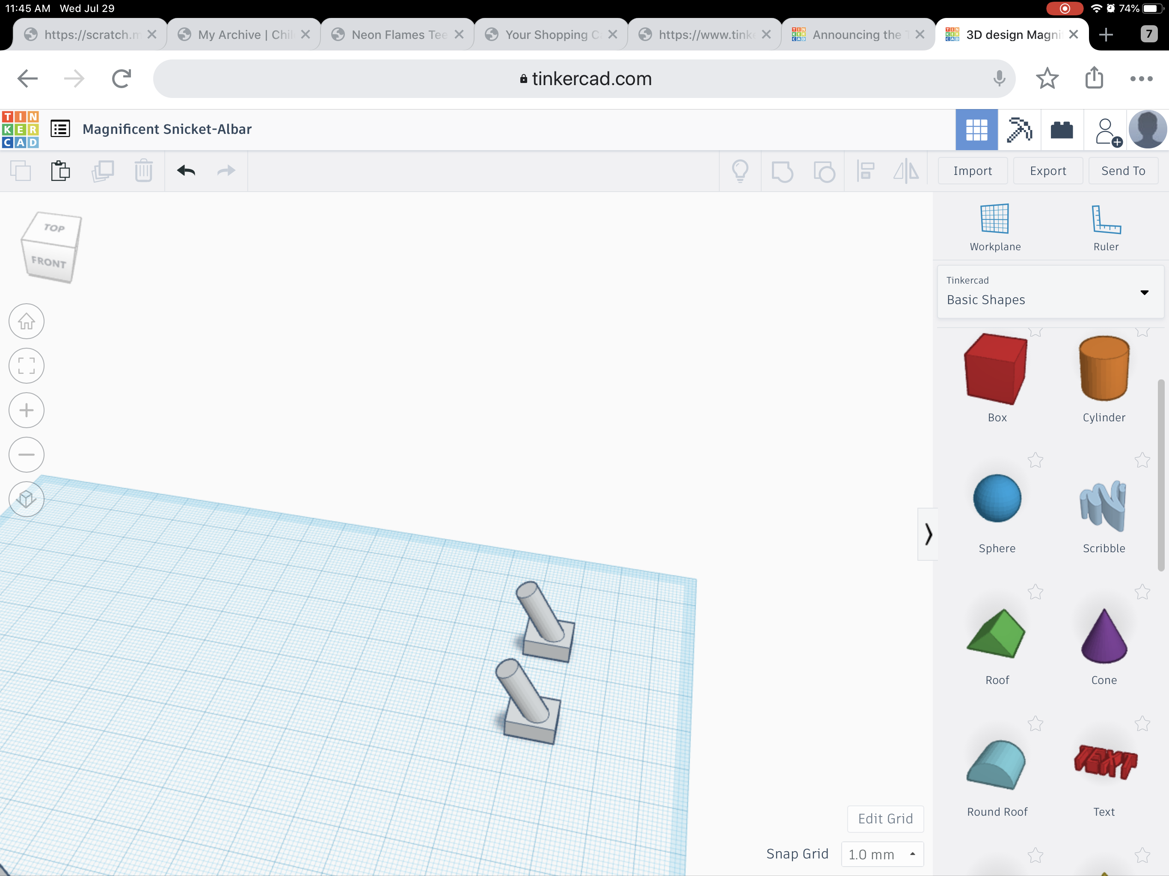Undo the last action

186,171
